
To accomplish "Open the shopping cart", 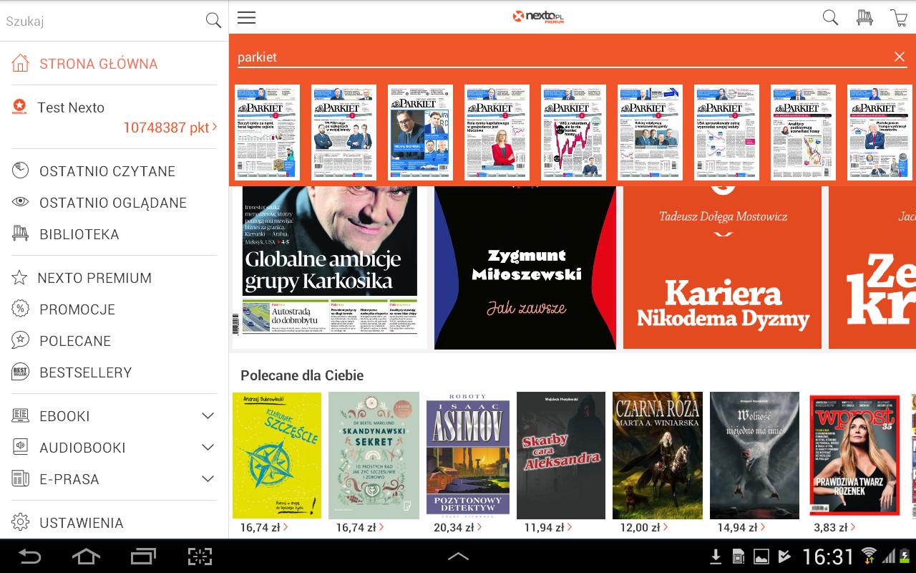I will point(899,18).
